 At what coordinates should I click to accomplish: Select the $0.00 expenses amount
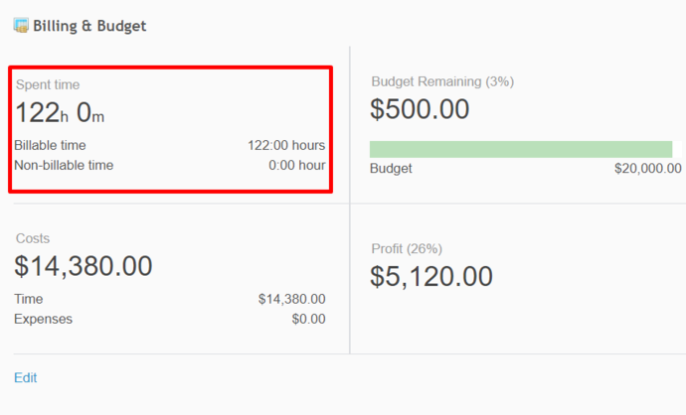pyautogui.click(x=308, y=319)
